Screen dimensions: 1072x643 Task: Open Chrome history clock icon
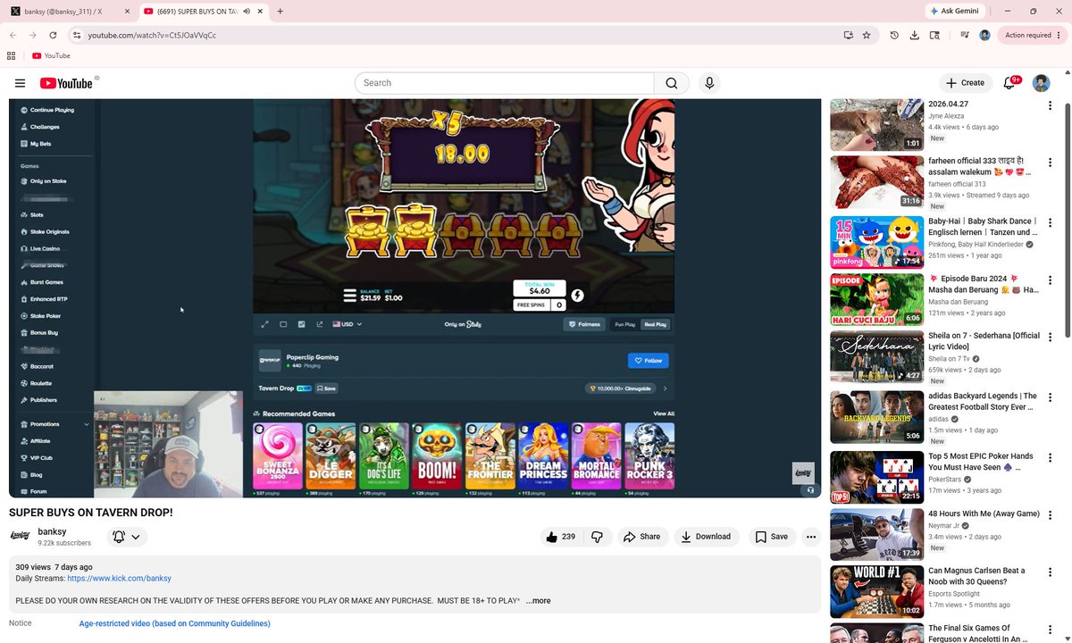click(894, 35)
